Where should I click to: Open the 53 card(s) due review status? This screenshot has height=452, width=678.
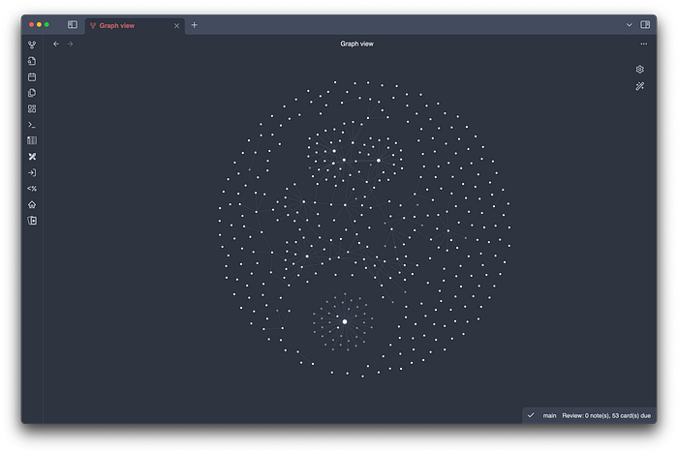pos(606,415)
